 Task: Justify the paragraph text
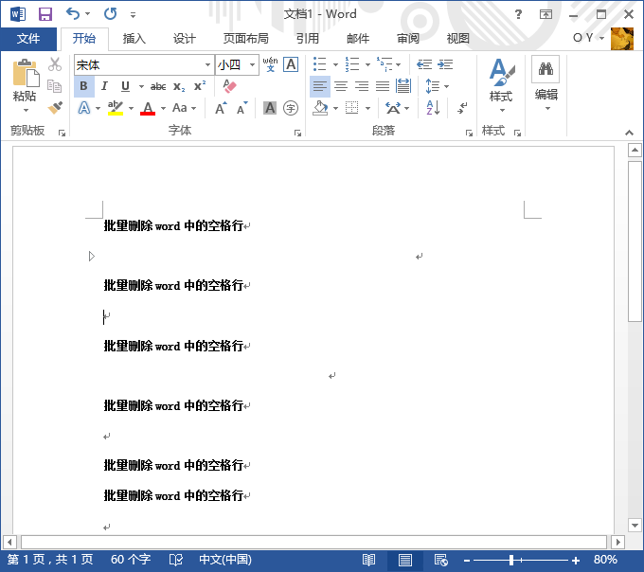pyautogui.click(x=383, y=86)
